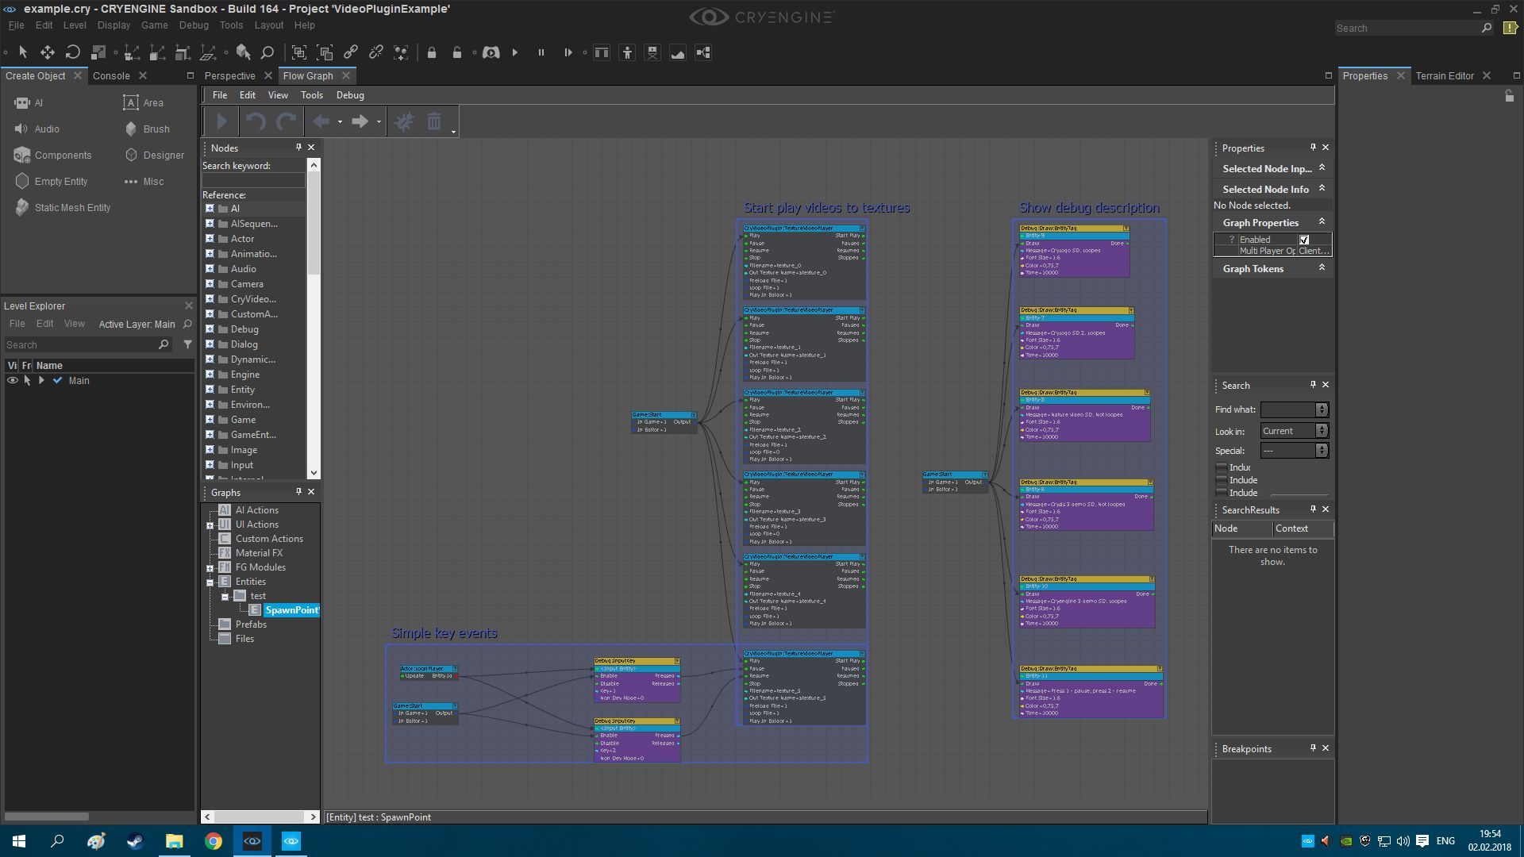Image resolution: width=1524 pixels, height=857 pixels.
Task: Expand the AI folder in Nodes
Action: pos(210,209)
